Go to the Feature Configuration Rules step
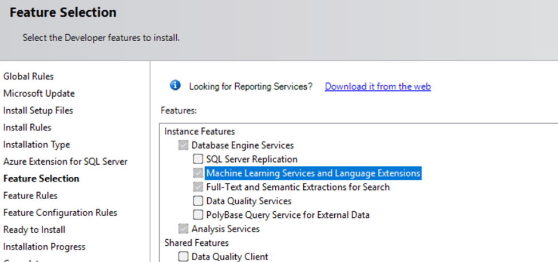This screenshot has width=558, height=262. (60, 212)
